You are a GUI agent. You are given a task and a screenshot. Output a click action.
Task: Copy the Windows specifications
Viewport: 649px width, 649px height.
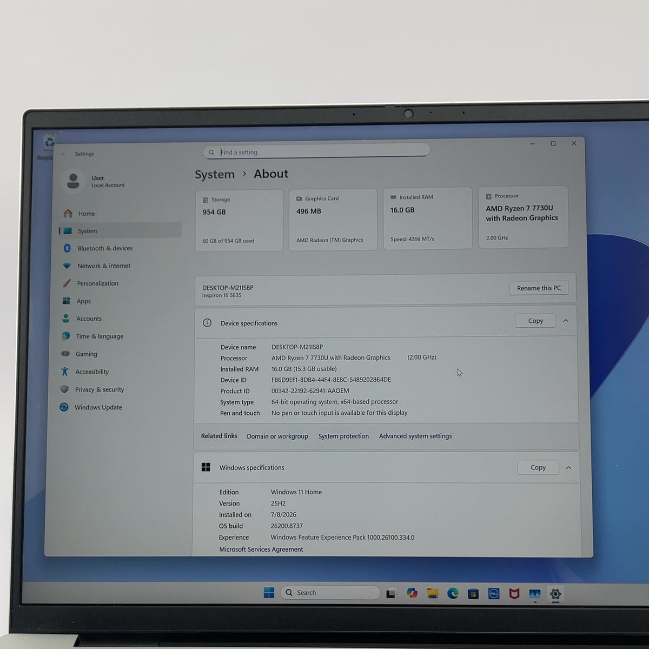click(x=538, y=467)
